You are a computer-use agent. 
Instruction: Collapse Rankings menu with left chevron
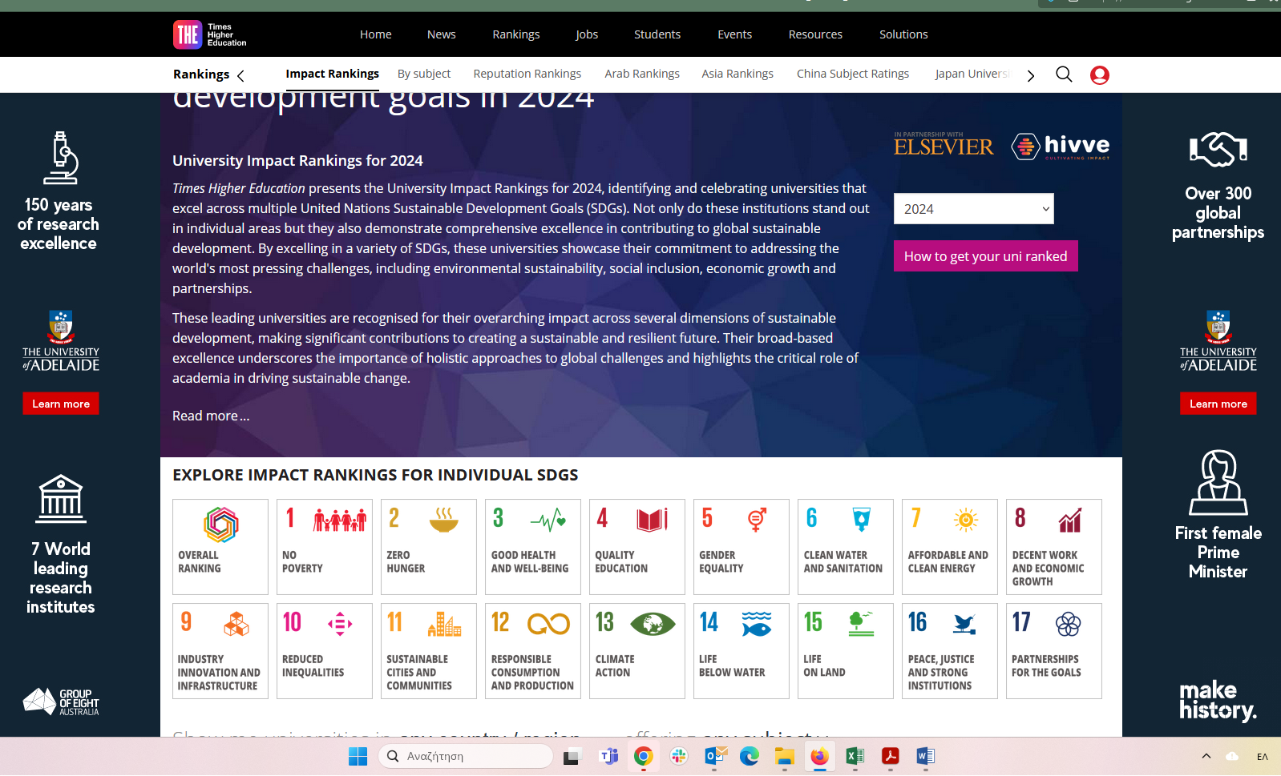click(240, 75)
